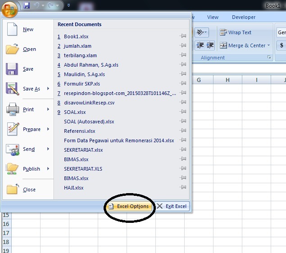Switch to the View ribbon tab

point(213,17)
